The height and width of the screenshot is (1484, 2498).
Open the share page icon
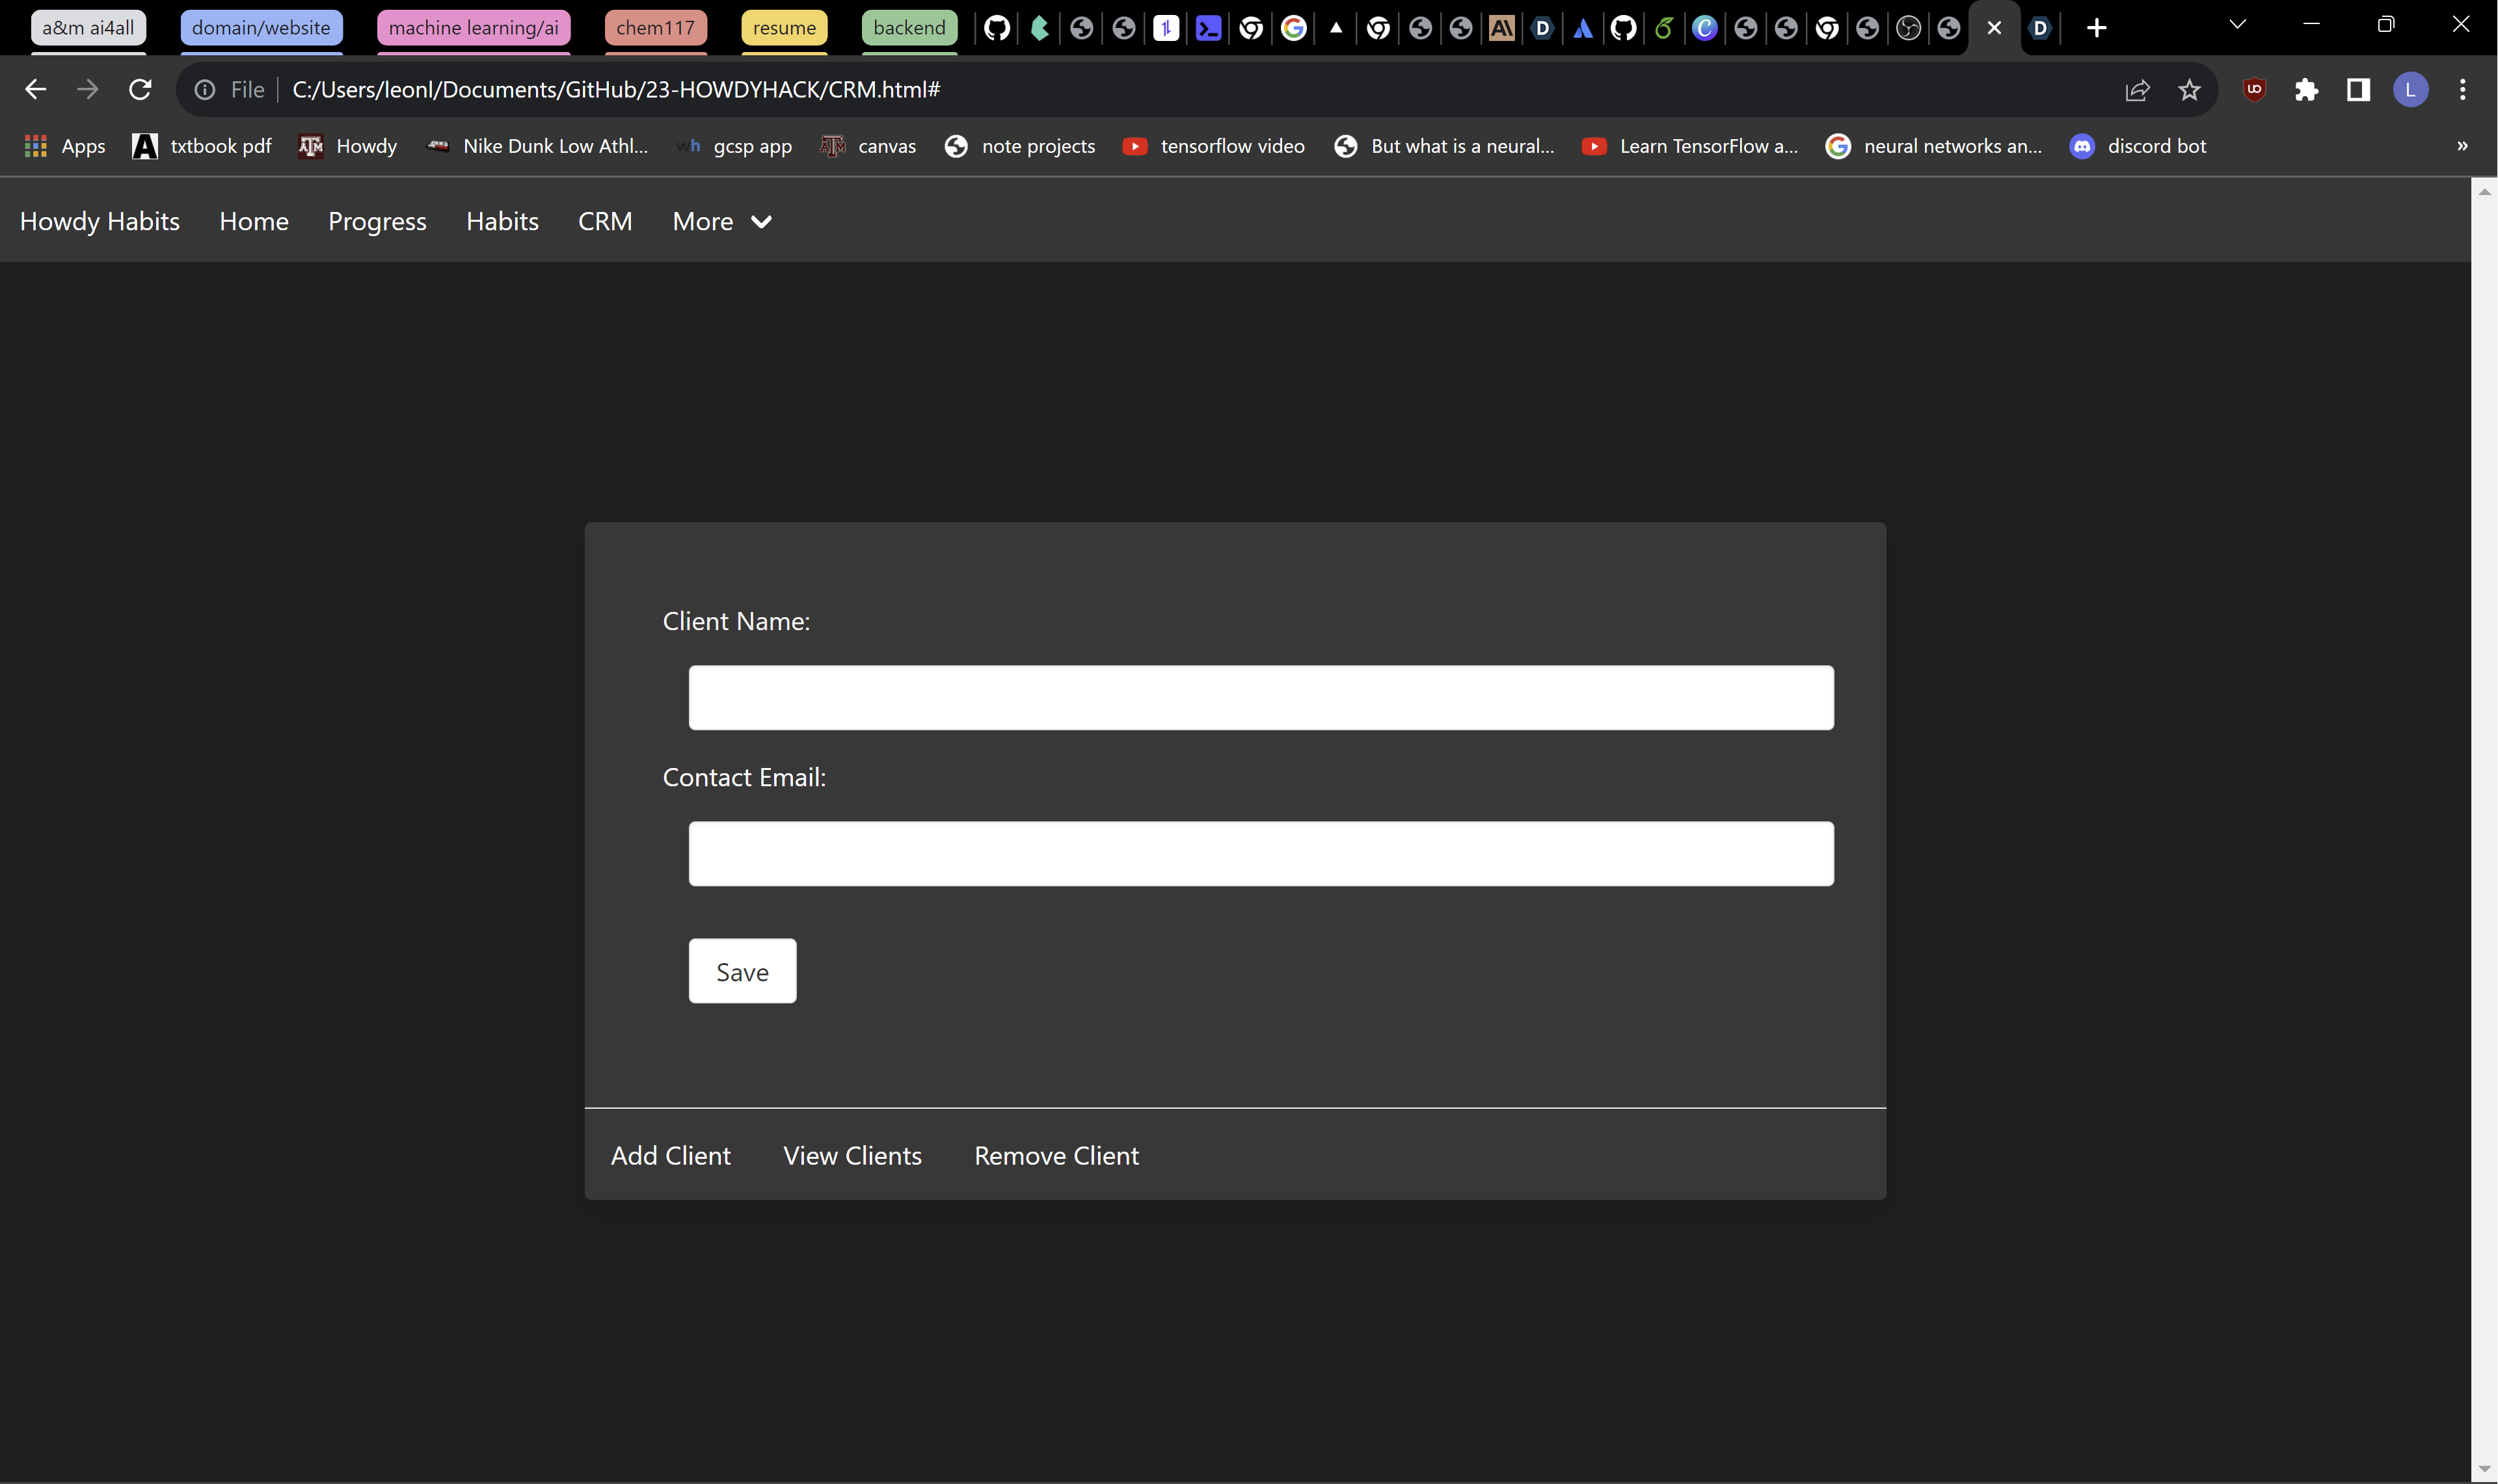(2137, 90)
